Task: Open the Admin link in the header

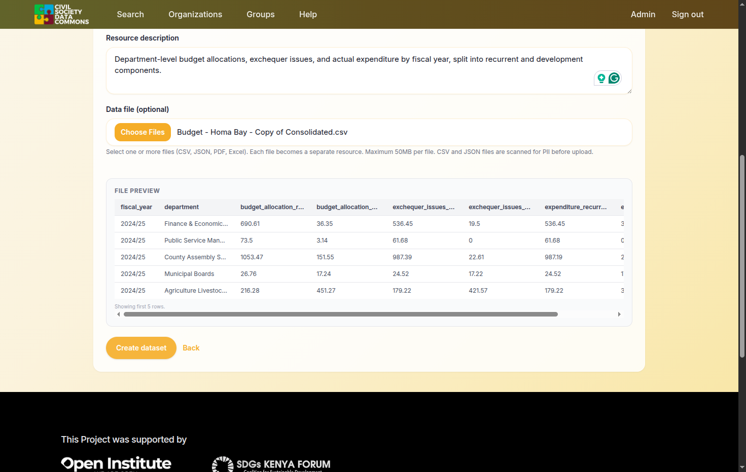Action: (x=643, y=14)
